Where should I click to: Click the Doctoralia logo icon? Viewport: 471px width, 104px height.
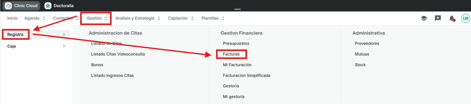48,6
